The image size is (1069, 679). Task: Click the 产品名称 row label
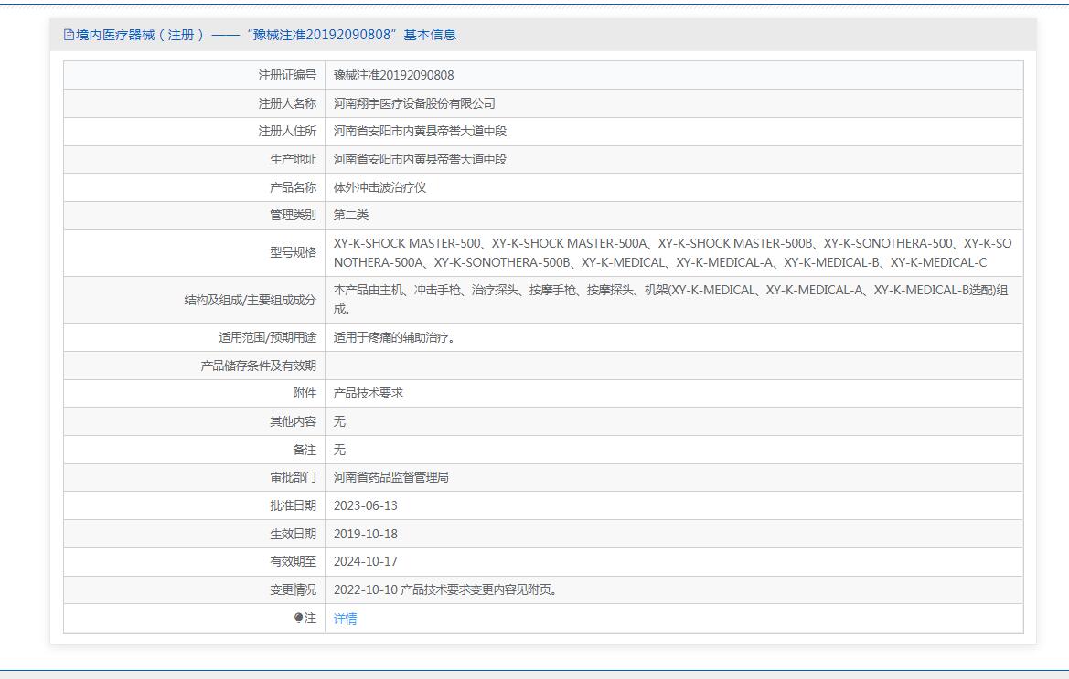[x=294, y=187]
